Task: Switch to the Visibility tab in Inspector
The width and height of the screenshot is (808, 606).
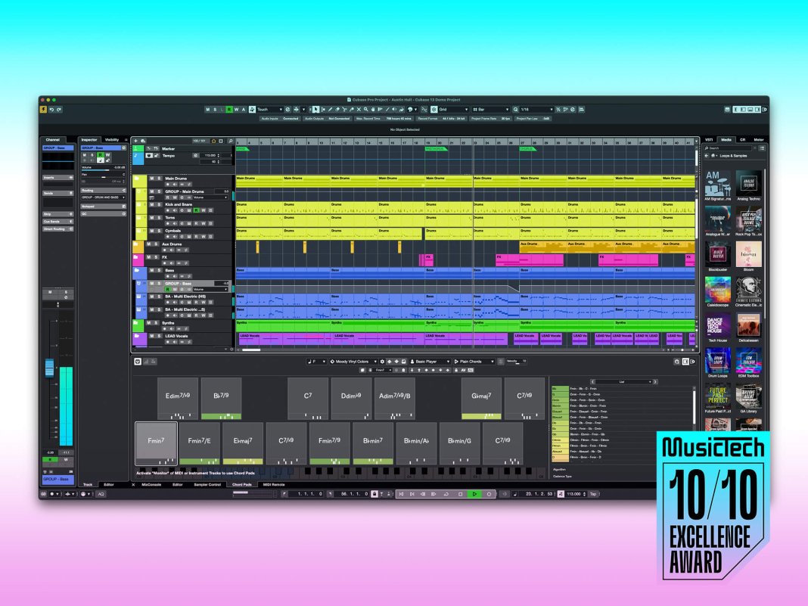Action: click(x=112, y=139)
